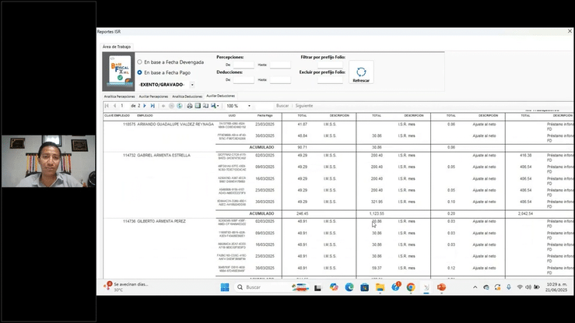The width and height of the screenshot is (575, 323).
Task: Open Microsoft Store from the taskbar
Action: point(364,287)
